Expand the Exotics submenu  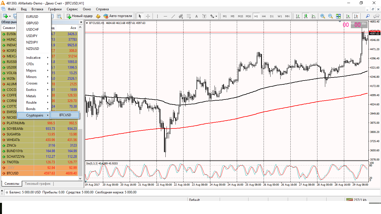pos(34,90)
